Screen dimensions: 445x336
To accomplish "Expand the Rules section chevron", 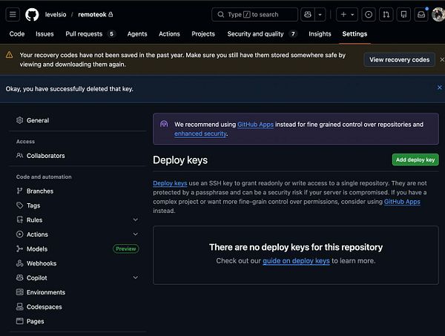I will pos(136,220).
